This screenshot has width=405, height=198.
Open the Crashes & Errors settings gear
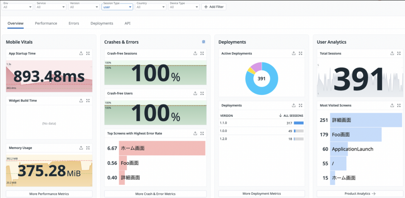coord(203,42)
